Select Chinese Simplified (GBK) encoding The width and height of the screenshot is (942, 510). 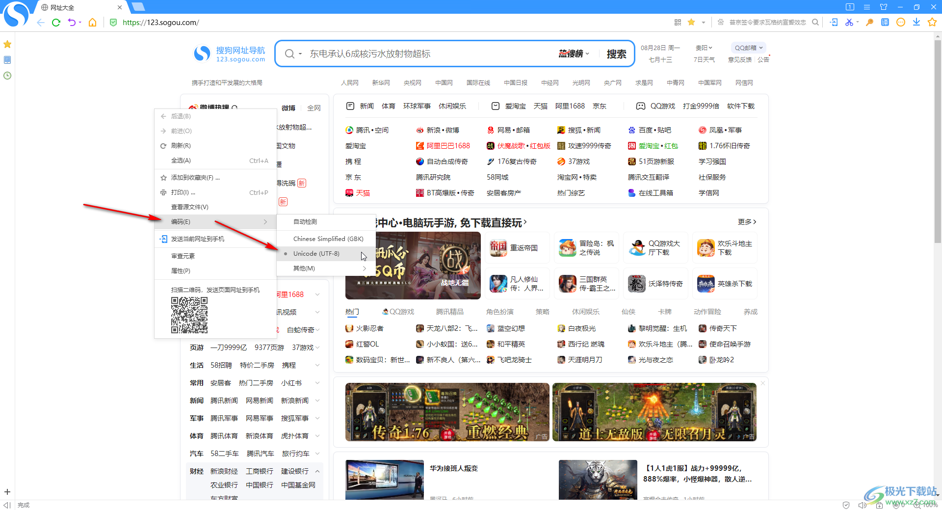coord(326,239)
